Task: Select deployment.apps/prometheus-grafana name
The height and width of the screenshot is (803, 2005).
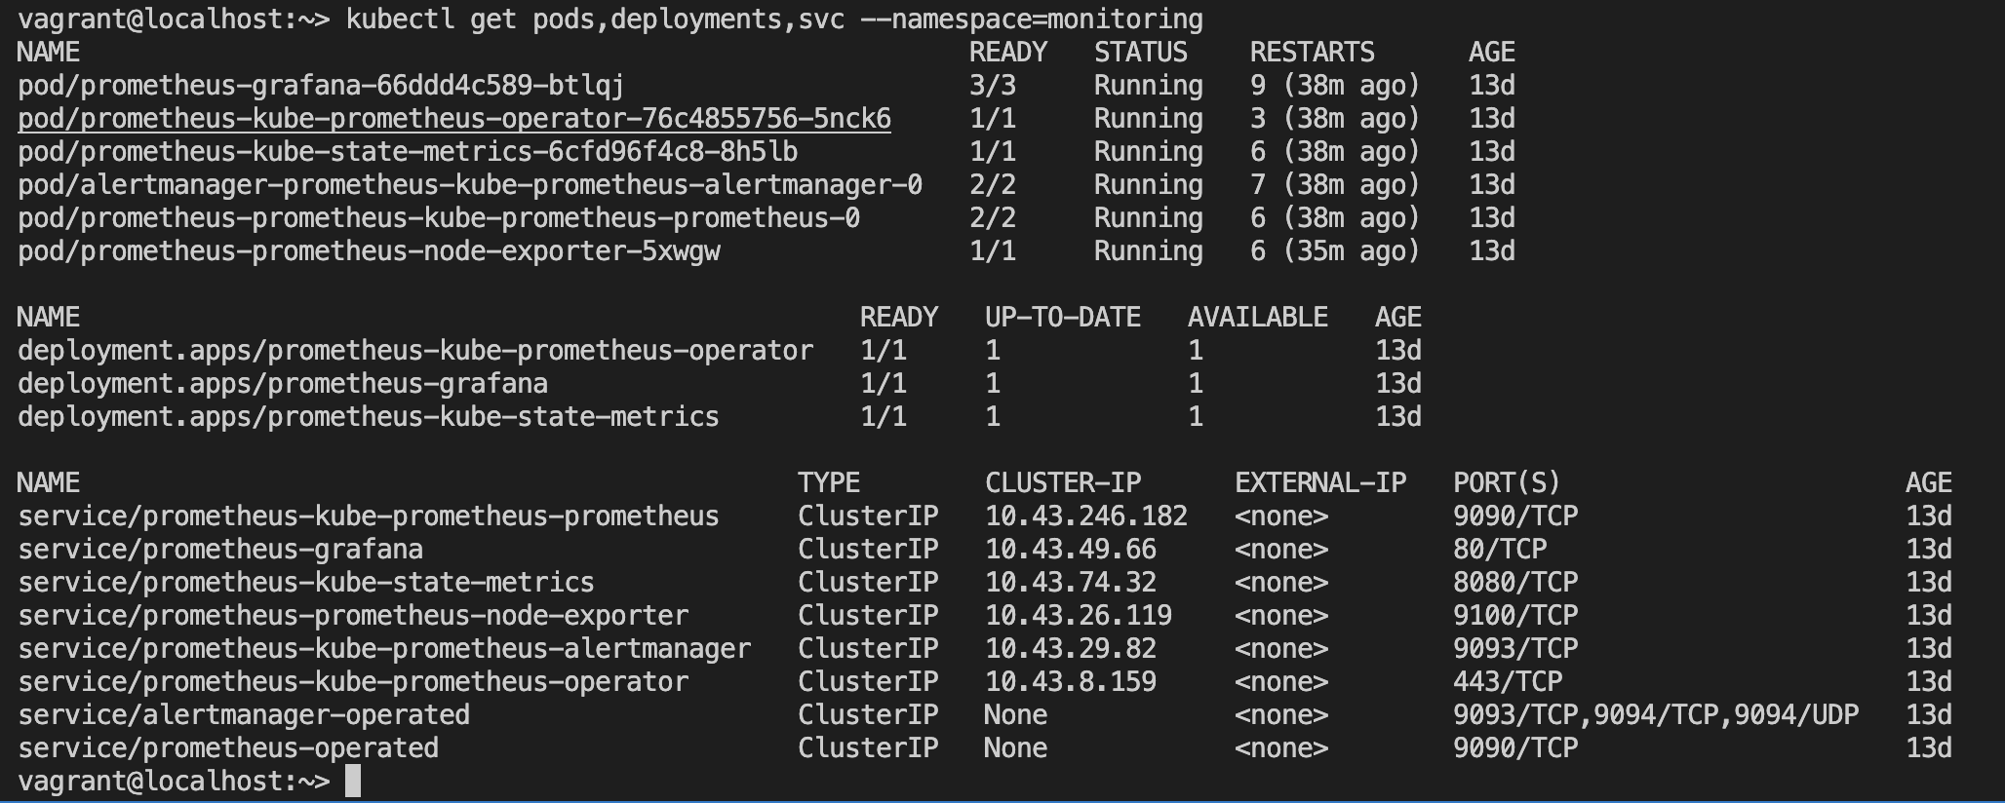Action: [x=283, y=384]
